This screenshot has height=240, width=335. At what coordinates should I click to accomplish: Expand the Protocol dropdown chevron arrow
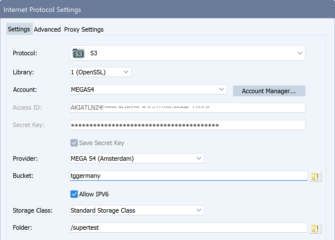click(x=300, y=53)
